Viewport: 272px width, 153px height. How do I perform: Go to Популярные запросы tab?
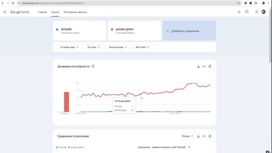75,12
